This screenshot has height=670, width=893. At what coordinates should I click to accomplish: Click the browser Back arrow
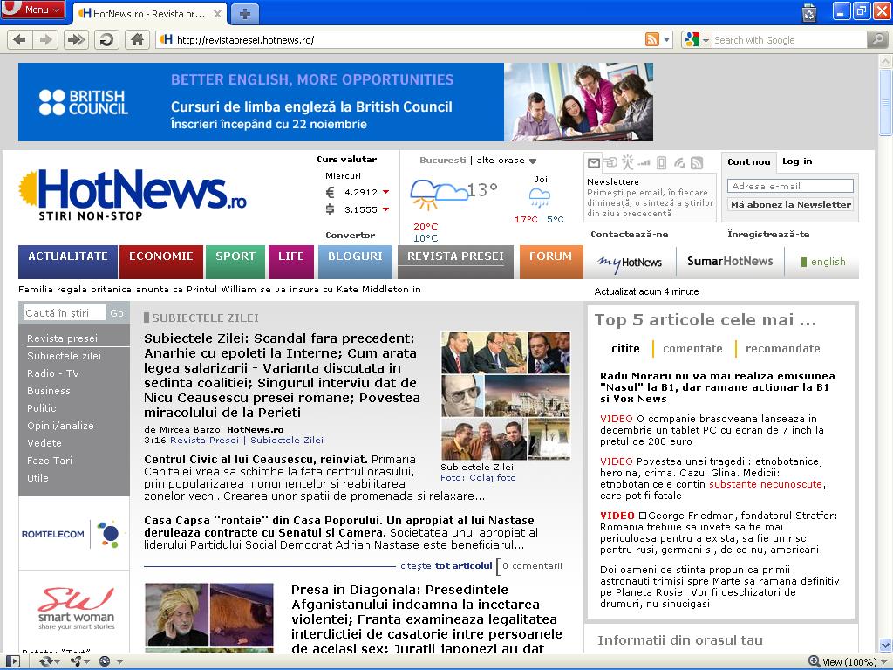click(x=20, y=40)
